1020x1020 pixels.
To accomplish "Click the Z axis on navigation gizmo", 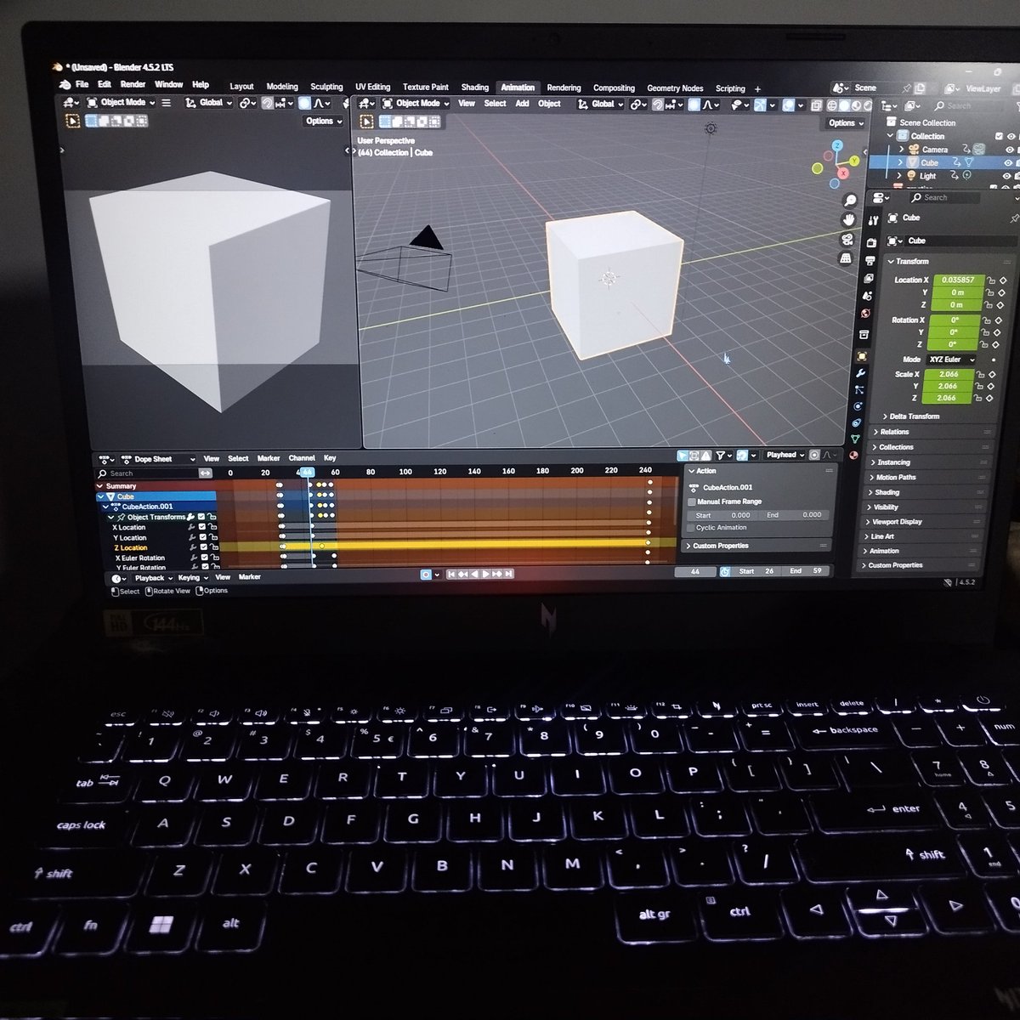I will click(838, 145).
